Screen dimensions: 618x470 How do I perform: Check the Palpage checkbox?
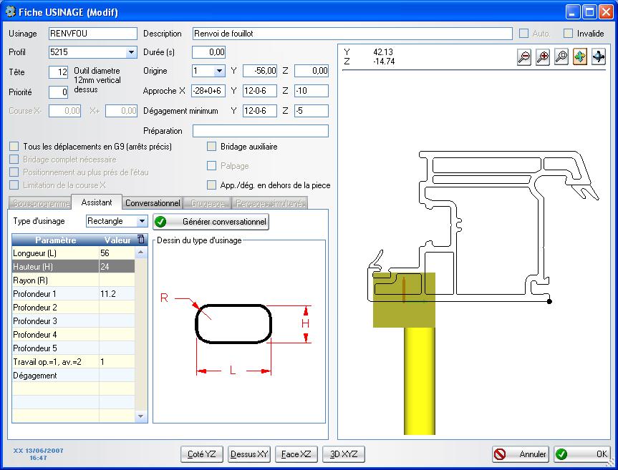pos(212,166)
